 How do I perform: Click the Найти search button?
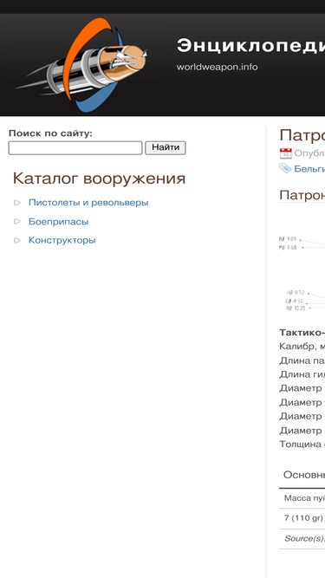pos(166,148)
